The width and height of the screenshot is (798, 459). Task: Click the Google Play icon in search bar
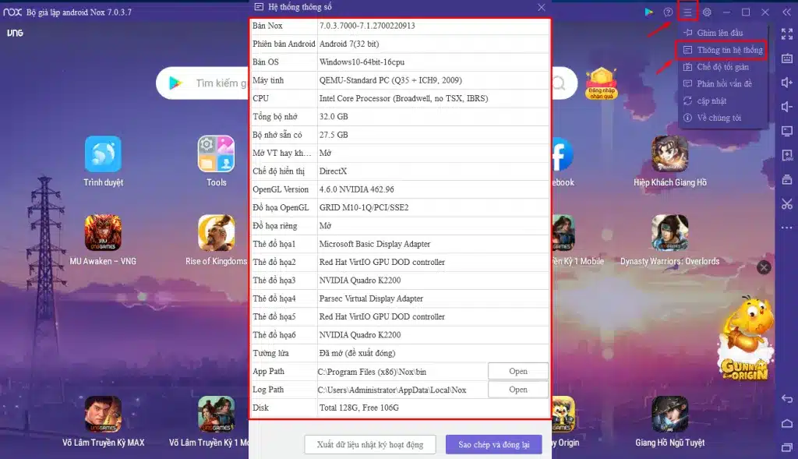click(175, 83)
